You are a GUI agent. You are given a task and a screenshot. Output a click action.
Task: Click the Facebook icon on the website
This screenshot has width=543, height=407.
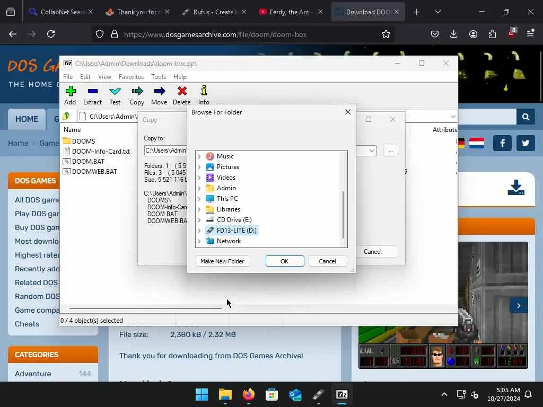pos(502,143)
